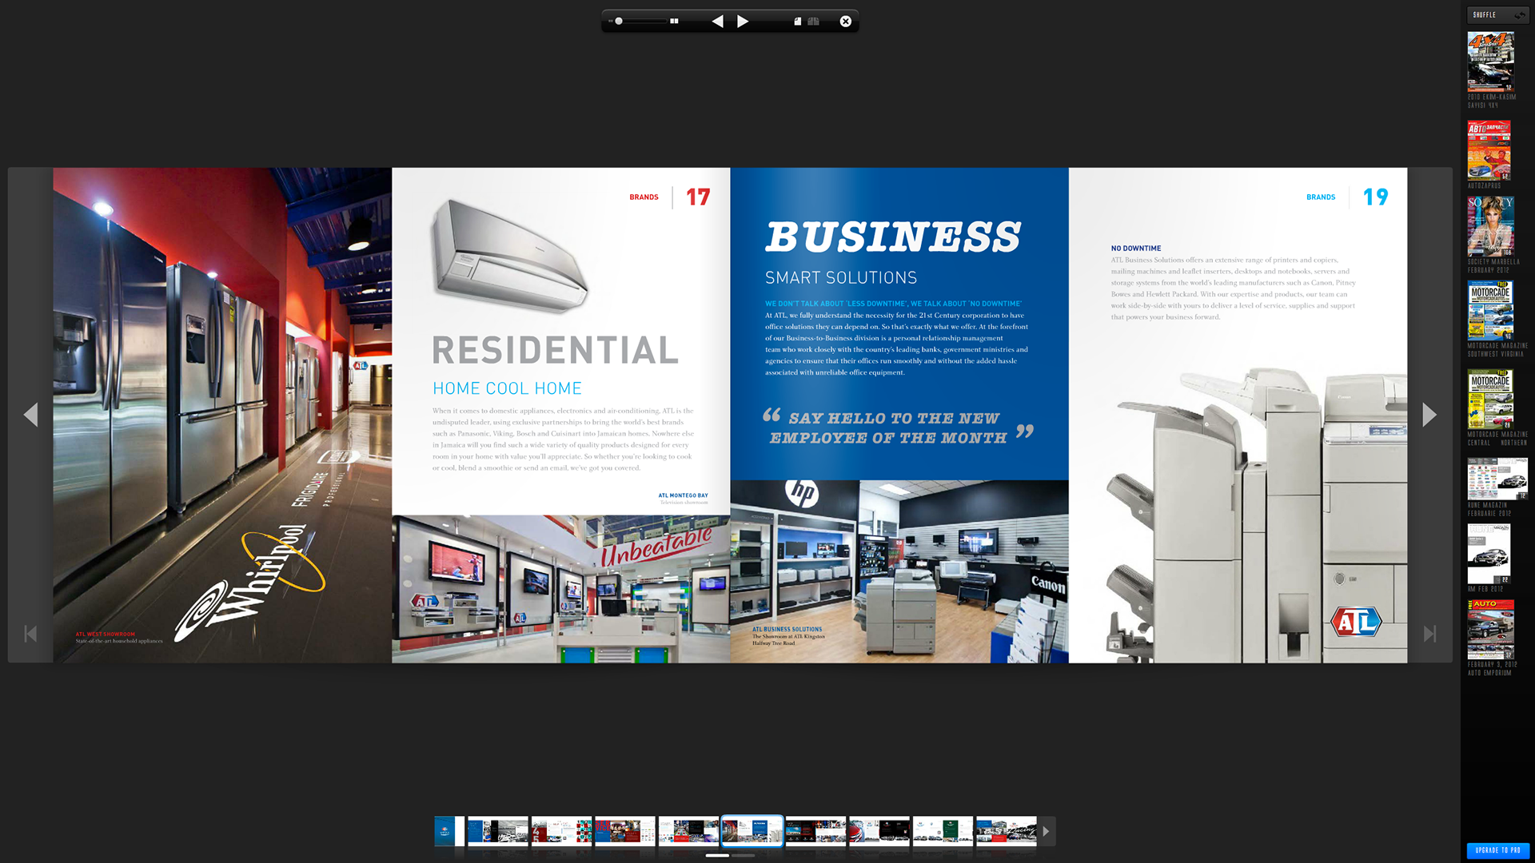Click page number 17
1535x863 pixels.
(x=698, y=197)
